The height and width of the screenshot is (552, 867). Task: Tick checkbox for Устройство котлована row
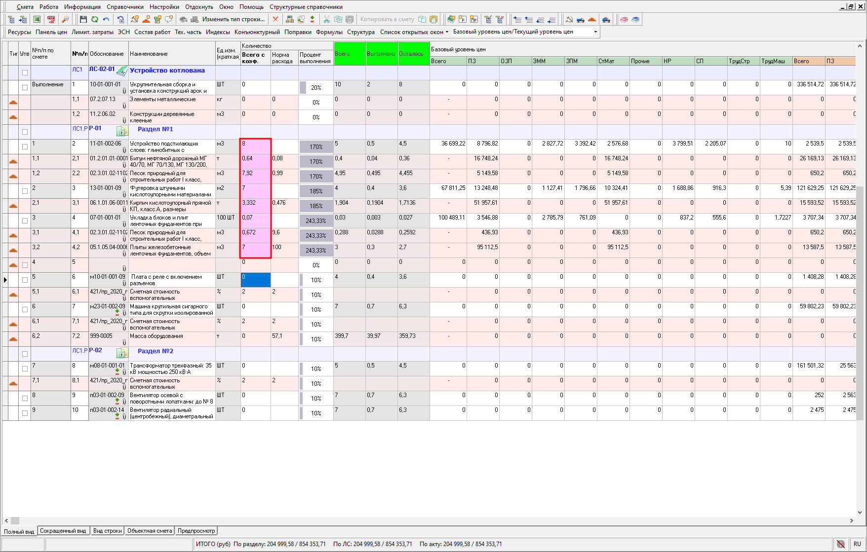coord(25,73)
